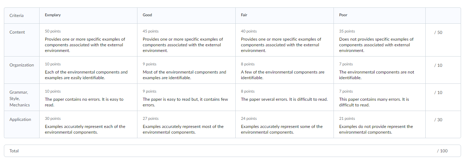Click the Application score out of 30
The image size is (466, 158).
click(438, 120)
